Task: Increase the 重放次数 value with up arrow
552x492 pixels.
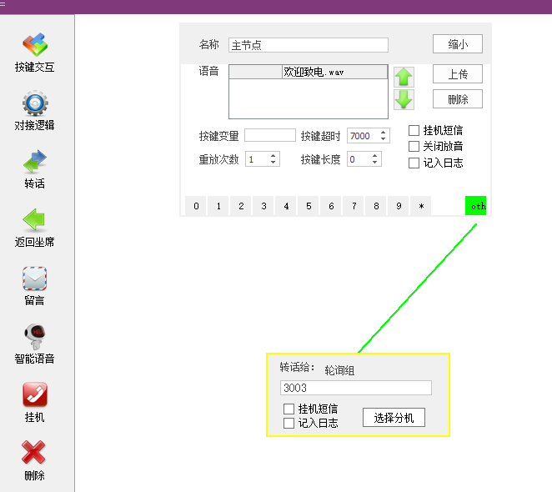Action: click(x=273, y=156)
